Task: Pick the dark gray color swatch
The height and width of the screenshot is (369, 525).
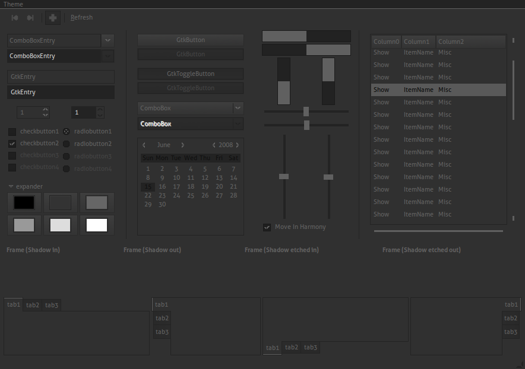Action: click(x=60, y=203)
